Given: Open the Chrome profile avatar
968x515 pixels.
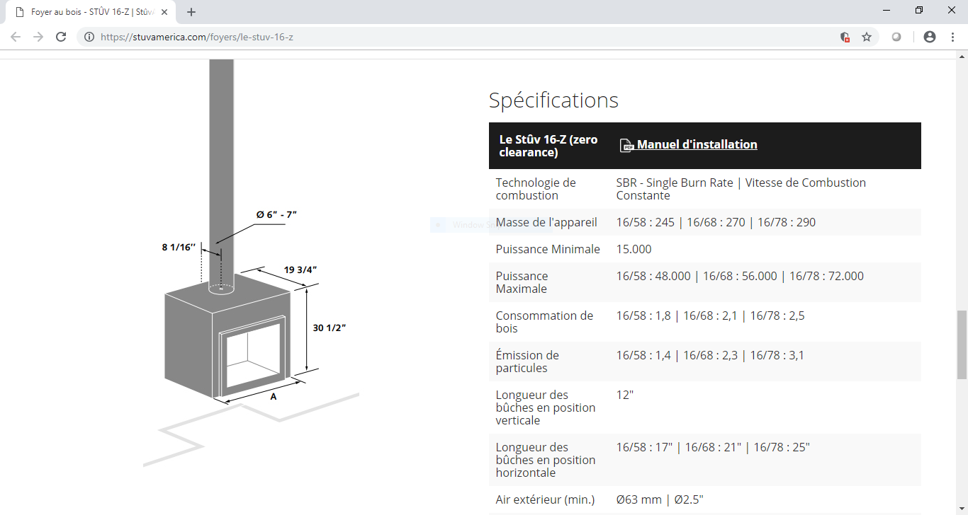Looking at the screenshot, I should 930,37.
